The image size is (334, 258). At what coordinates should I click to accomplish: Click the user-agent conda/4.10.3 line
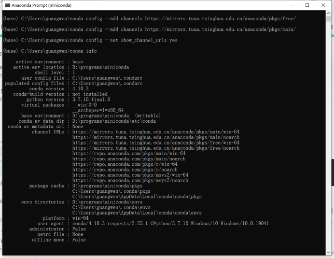pyautogui.click(x=170, y=224)
